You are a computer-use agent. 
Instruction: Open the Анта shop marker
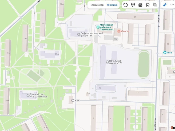click(165, 53)
